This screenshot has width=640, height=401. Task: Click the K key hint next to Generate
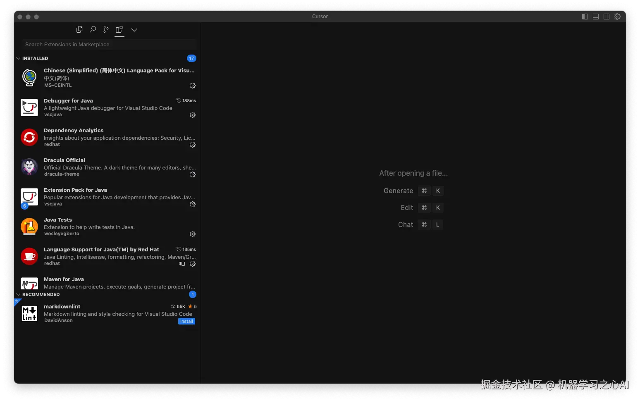click(x=438, y=191)
